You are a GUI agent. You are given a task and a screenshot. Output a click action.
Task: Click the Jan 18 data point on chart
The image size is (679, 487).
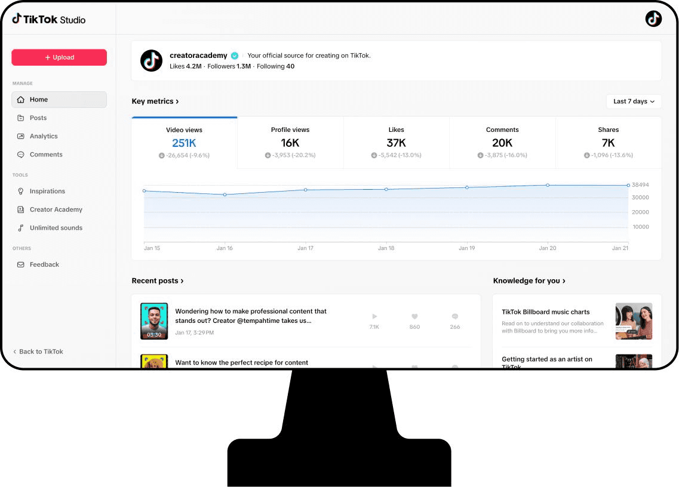[x=386, y=189]
